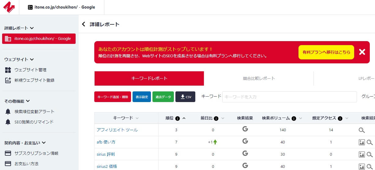Image resolution: width=375 pixels, height=170 pixels.
Task: Open お支払い方法 in the sidebar
Action: 26,164
